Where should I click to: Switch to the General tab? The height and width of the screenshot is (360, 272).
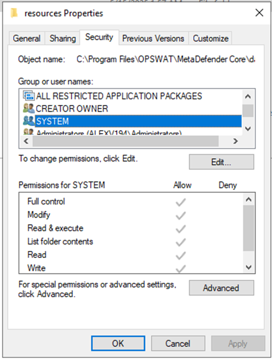pos(27,38)
